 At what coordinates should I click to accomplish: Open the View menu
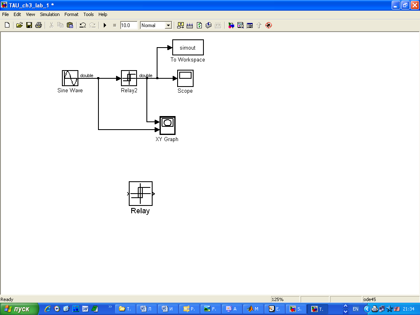click(30, 14)
